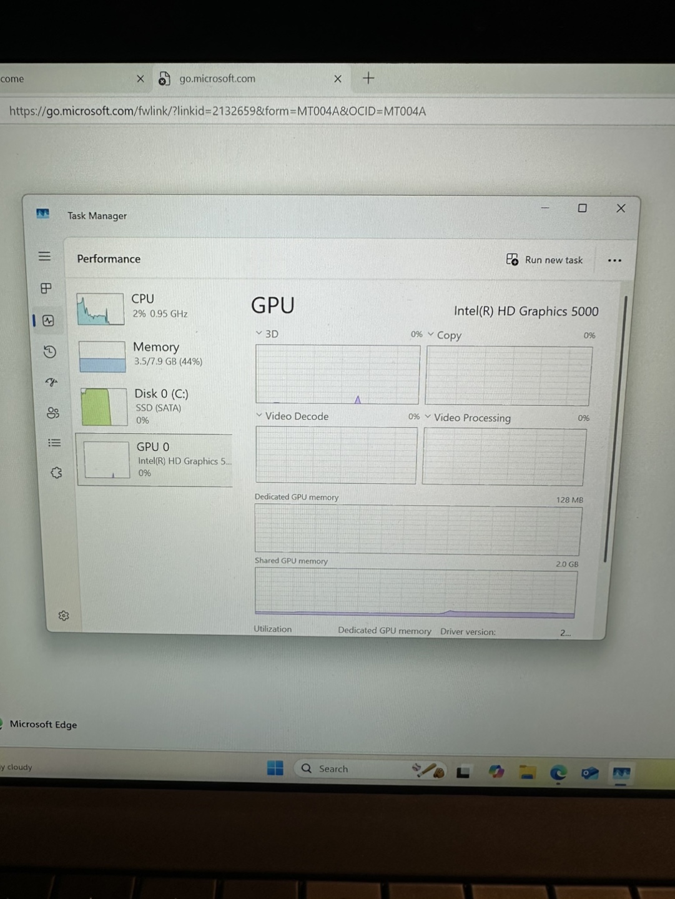Click the Utilization label at bottom
Viewport: 675px width, 899px height.
tap(272, 629)
